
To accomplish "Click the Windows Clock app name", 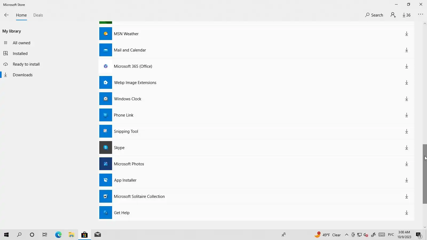I will 128,99.
